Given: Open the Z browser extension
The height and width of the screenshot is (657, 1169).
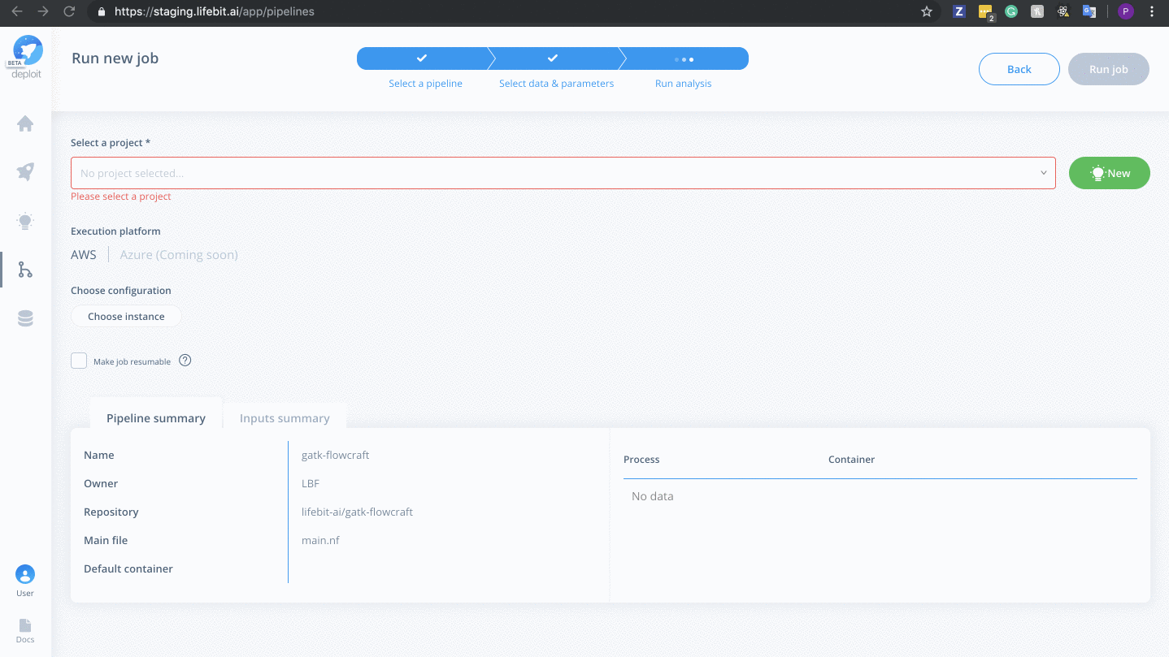Looking at the screenshot, I should (959, 11).
